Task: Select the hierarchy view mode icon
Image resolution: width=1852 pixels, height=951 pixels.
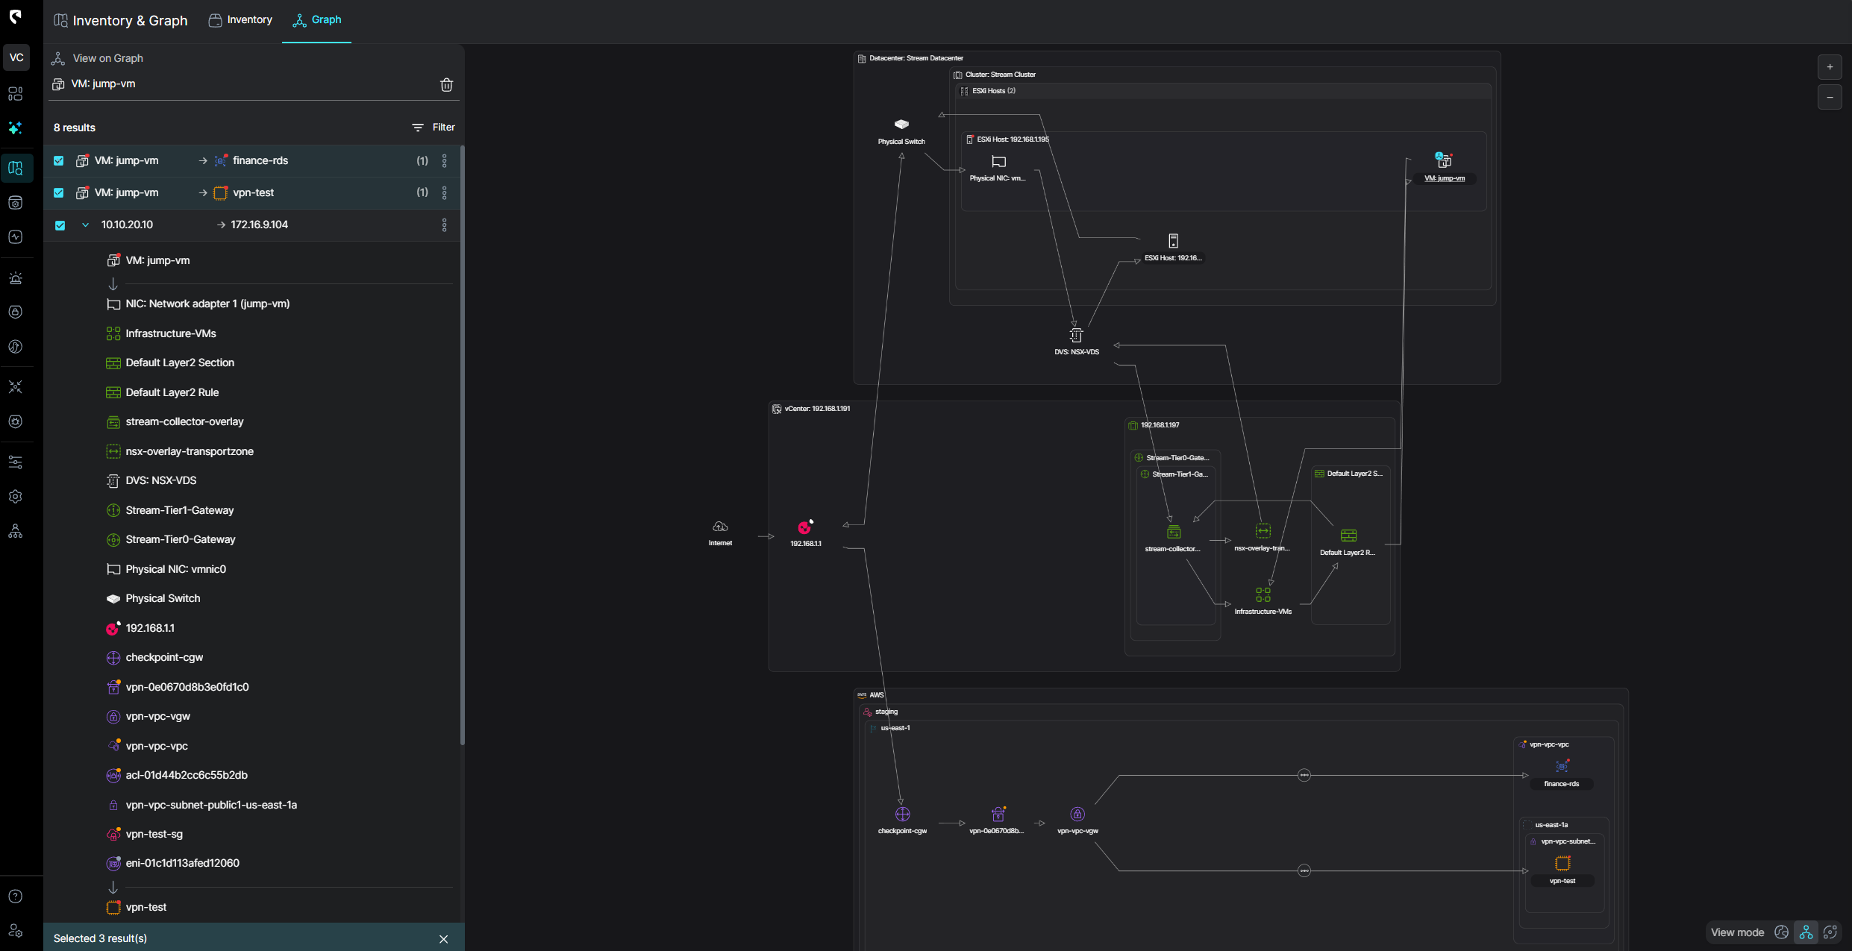Action: click(x=1806, y=932)
